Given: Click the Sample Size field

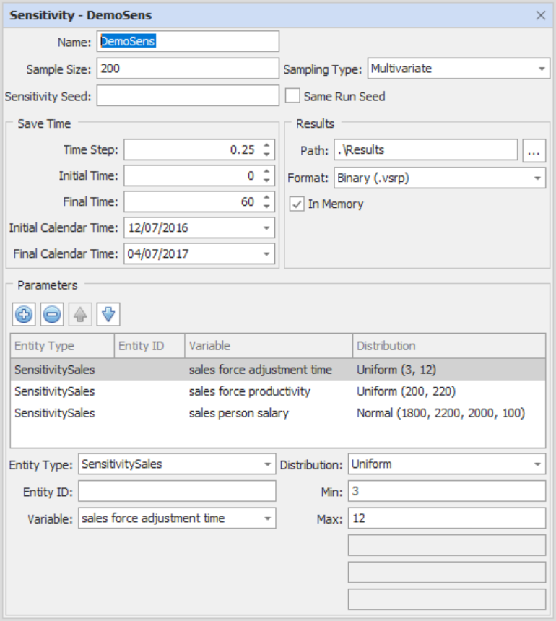Looking at the screenshot, I should pos(188,69).
